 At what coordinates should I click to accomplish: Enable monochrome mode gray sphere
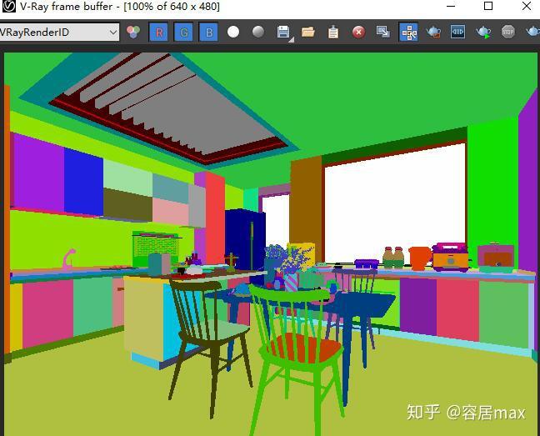coord(258,32)
